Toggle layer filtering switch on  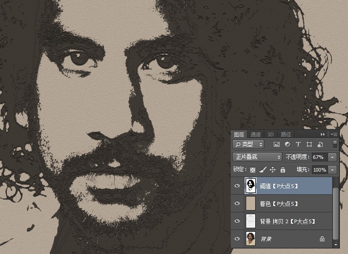click(335, 144)
